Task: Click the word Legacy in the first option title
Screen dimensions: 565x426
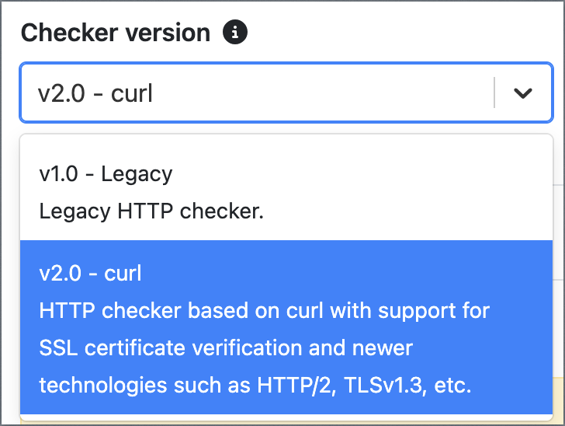Action: (137, 174)
